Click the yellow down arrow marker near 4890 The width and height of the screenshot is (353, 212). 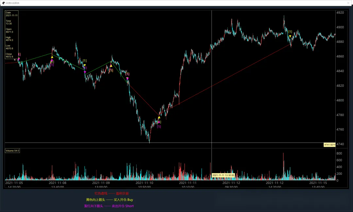click(290, 36)
